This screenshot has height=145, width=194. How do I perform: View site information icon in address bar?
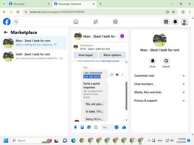(x=26, y=12)
